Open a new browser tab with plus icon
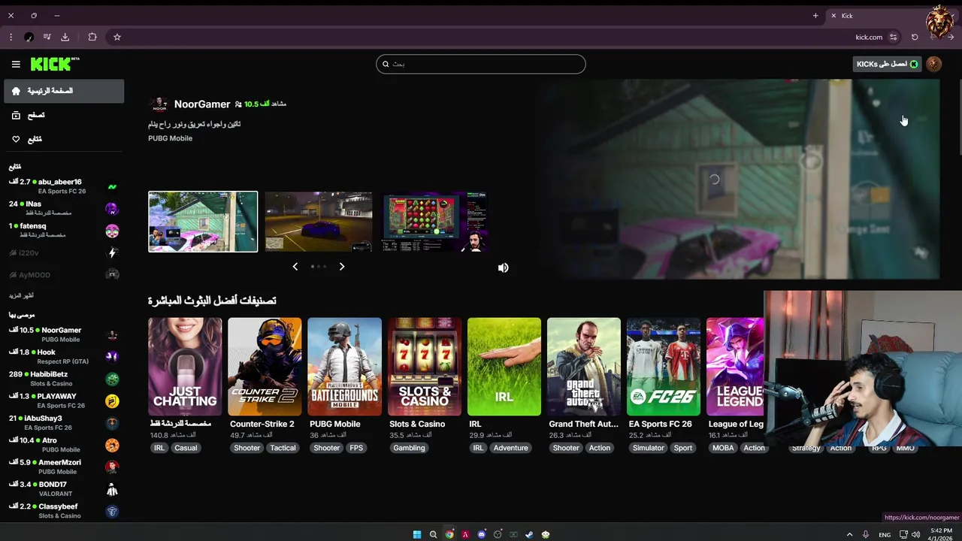 pyautogui.click(x=815, y=16)
